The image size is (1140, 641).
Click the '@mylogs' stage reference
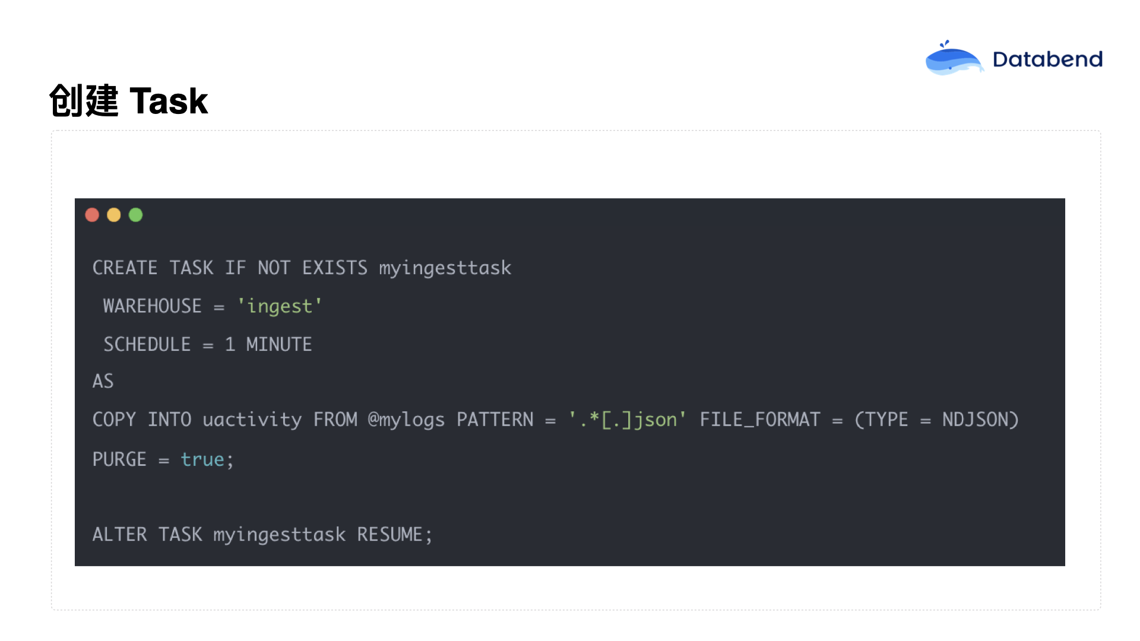407,420
